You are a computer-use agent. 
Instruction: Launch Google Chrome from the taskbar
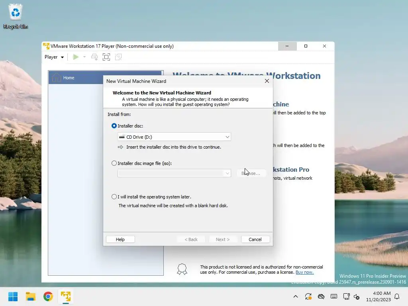[x=48, y=296]
